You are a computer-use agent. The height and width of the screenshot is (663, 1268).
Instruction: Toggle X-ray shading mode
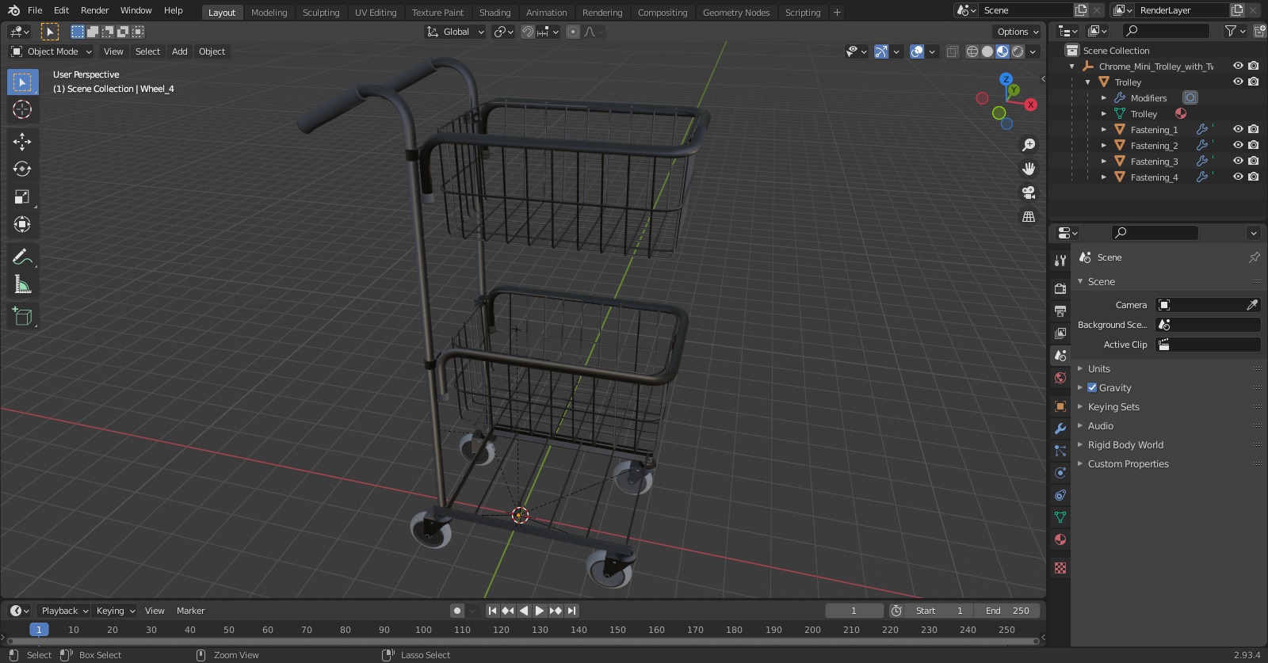point(953,51)
